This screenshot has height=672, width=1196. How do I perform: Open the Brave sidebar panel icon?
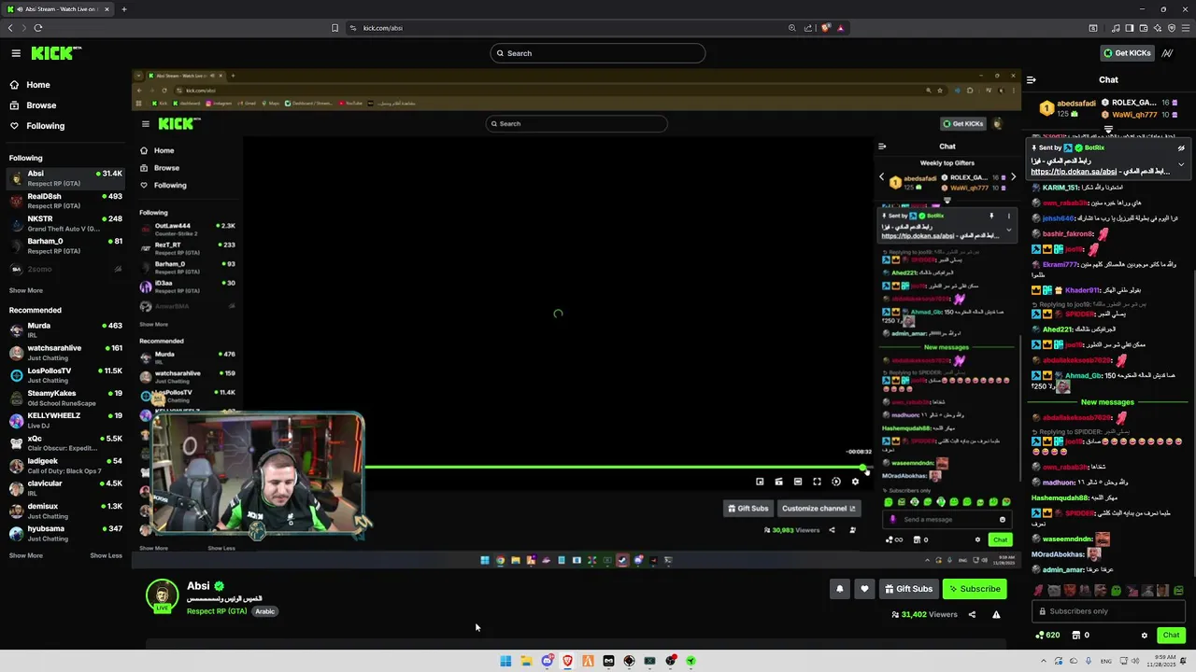click(1130, 28)
